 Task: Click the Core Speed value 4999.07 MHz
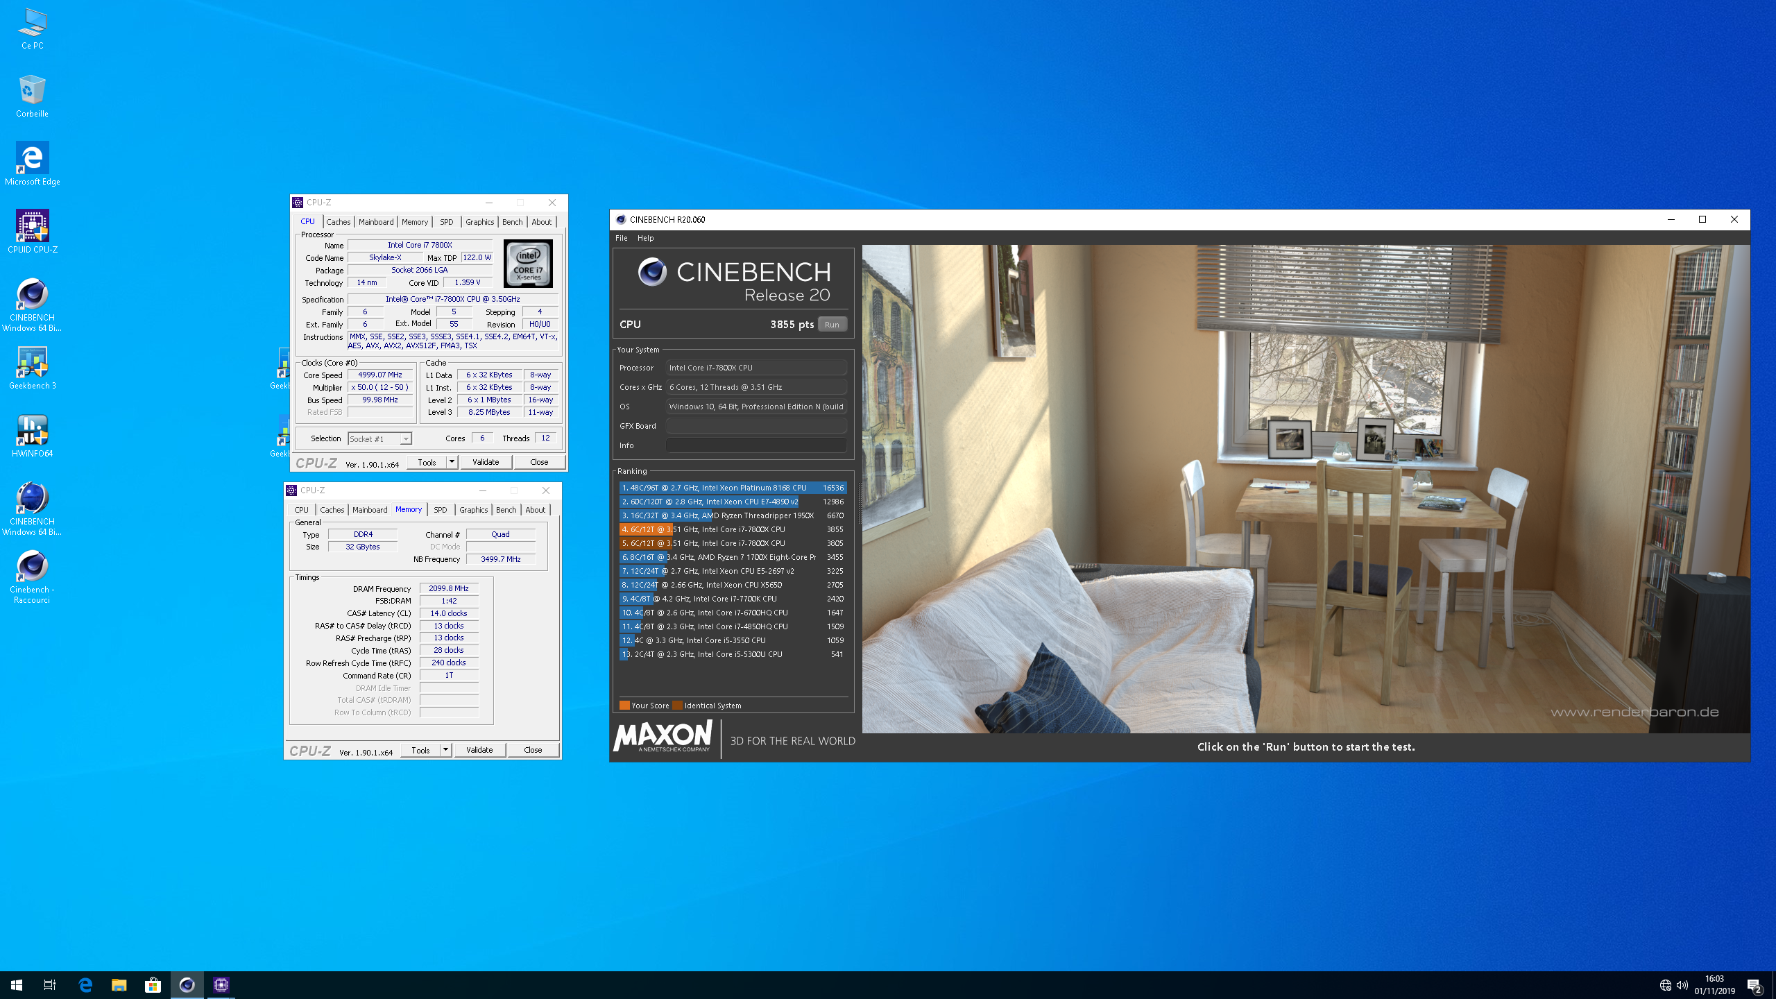380,375
